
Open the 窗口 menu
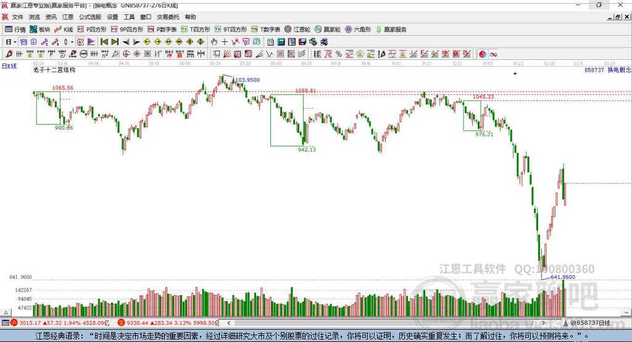pos(146,17)
